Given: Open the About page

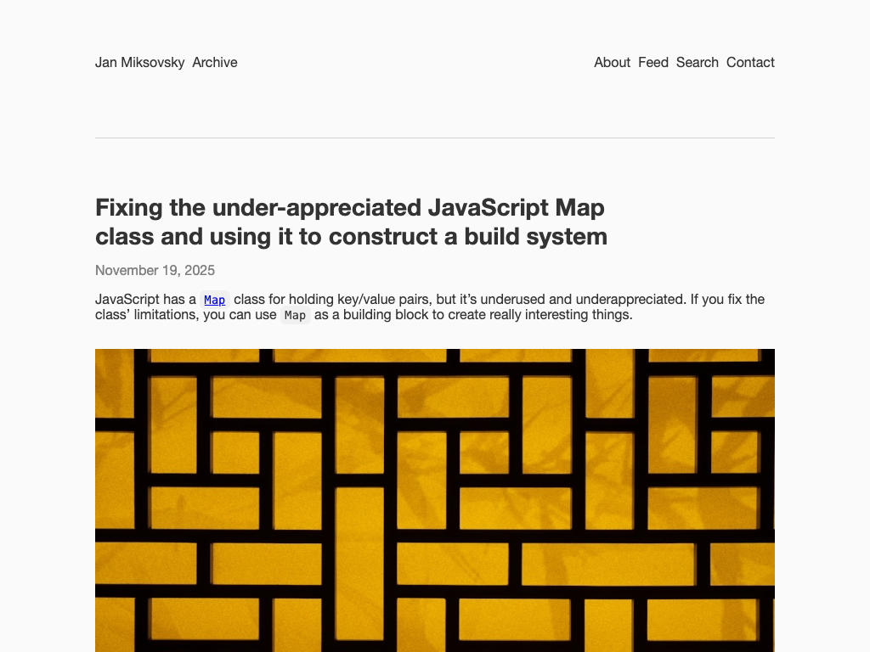Looking at the screenshot, I should 612,63.
